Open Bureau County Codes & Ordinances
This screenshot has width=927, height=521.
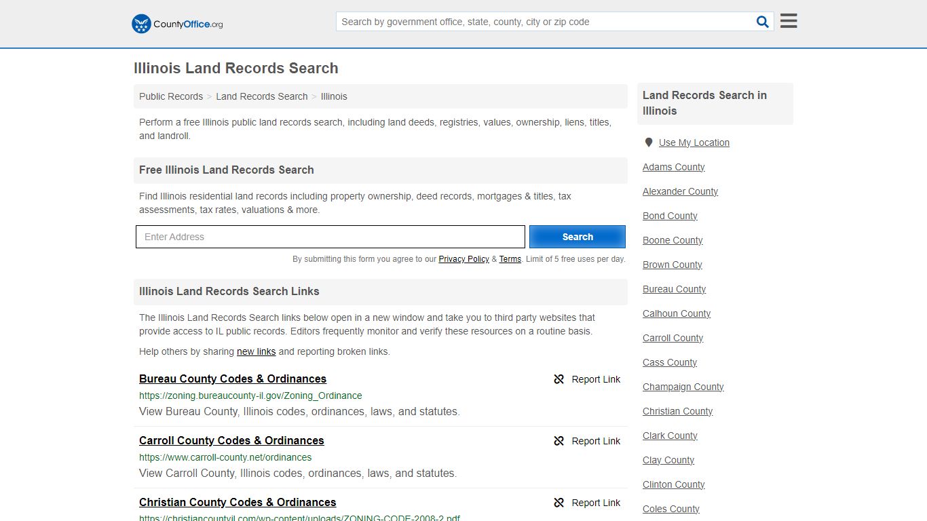pyautogui.click(x=233, y=379)
